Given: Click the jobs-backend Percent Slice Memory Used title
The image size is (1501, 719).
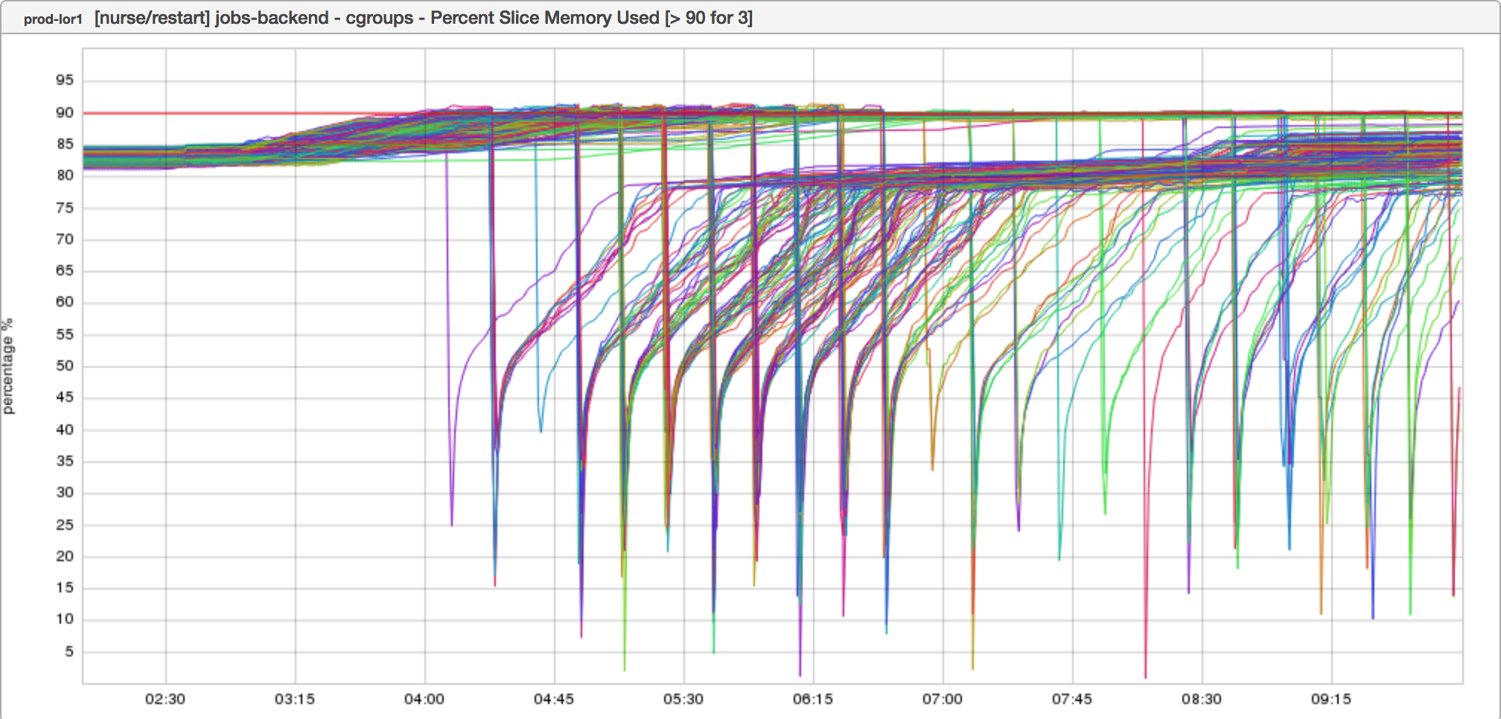Looking at the screenshot, I should coord(423,18).
